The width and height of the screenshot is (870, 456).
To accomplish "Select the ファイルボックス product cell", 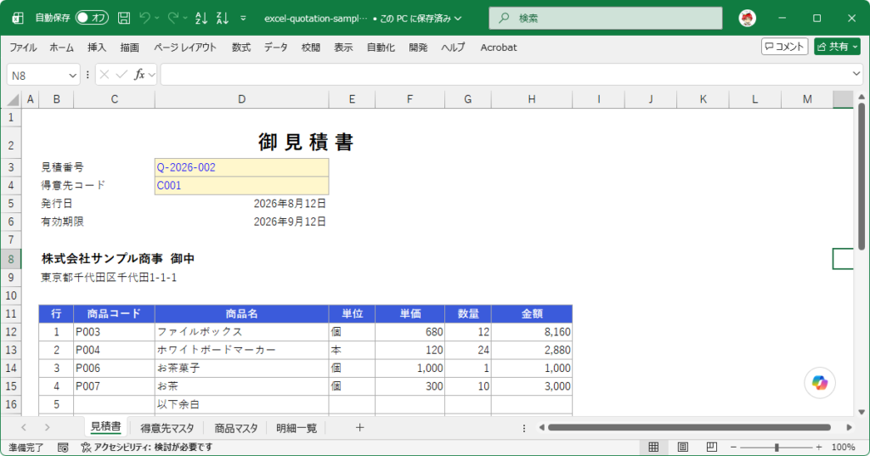I will coord(242,332).
